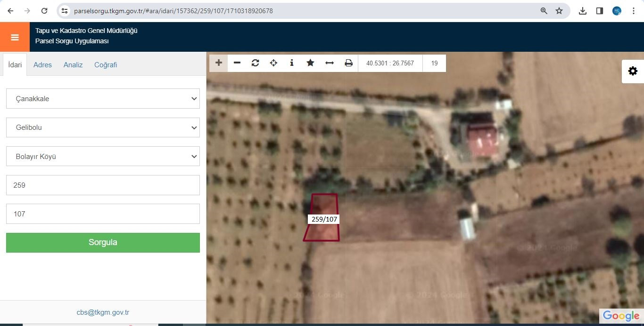Select the distance measure arrow tool
The image size is (644, 326).
pyautogui.click(x=330, y=63)
